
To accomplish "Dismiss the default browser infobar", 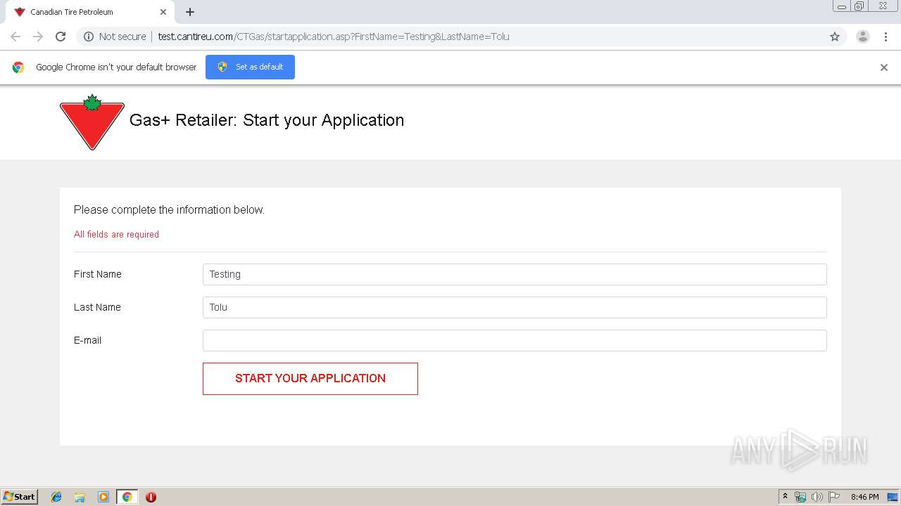I will [884, 67].
